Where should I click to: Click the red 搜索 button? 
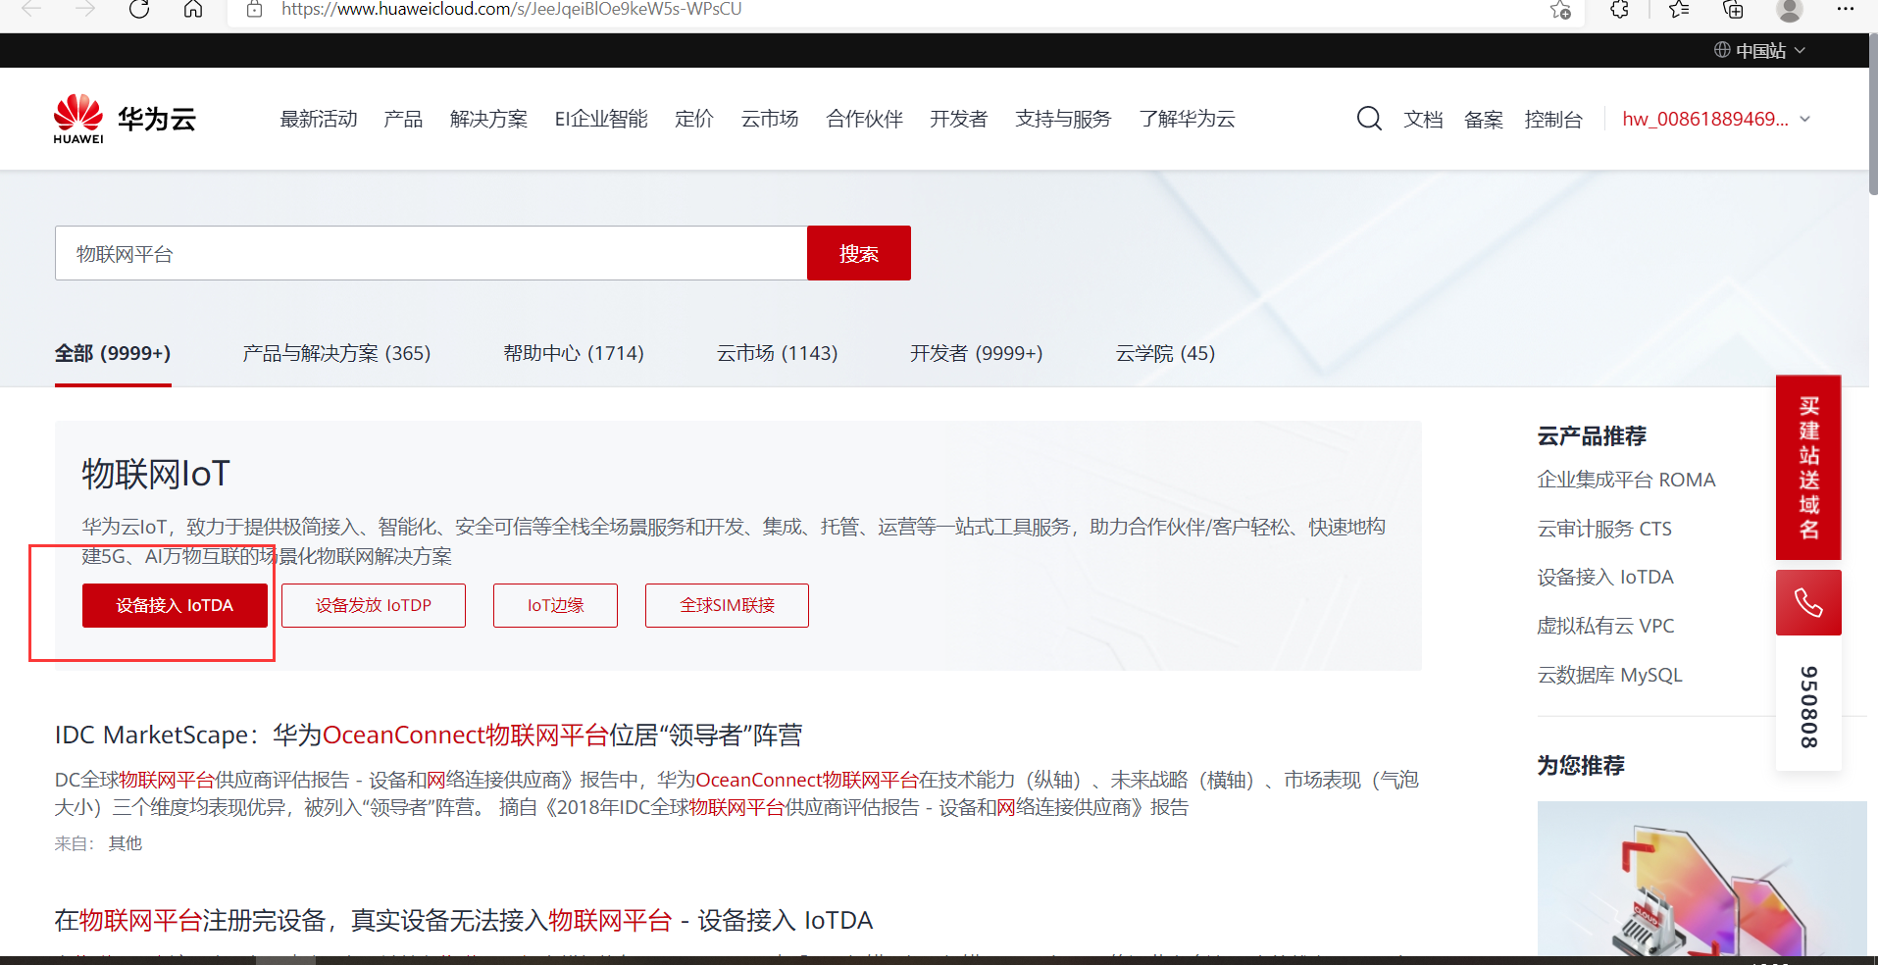pyautogui.click(x=859, y=253)
